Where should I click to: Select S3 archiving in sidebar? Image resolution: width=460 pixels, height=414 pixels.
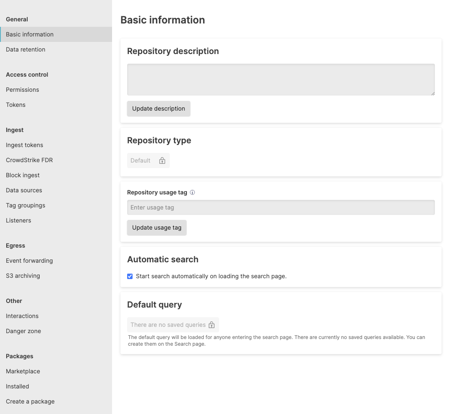tap(23, 276)
